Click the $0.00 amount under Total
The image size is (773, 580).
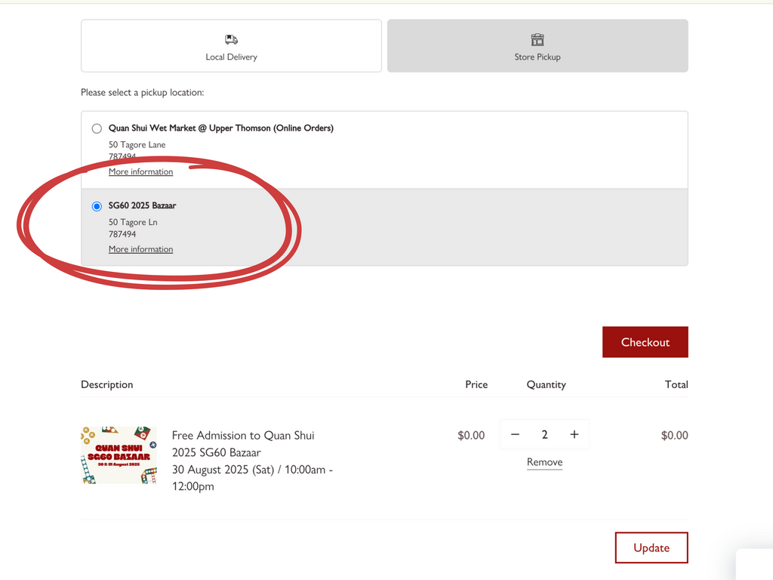point(674,435)
